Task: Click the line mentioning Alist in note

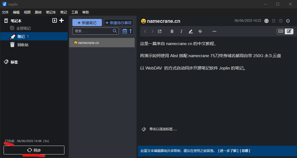Action: click(211, 56)
